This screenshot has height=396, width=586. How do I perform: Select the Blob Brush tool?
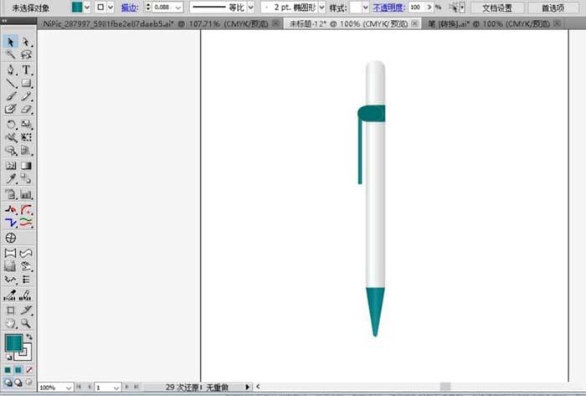coord(10,109)
